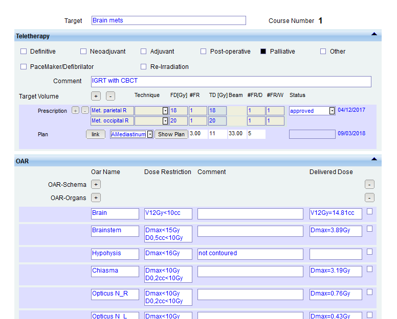This screenshot has height=319, width=397.
Task: Click the plan total dose field 33.00
Action: point(237,134)
